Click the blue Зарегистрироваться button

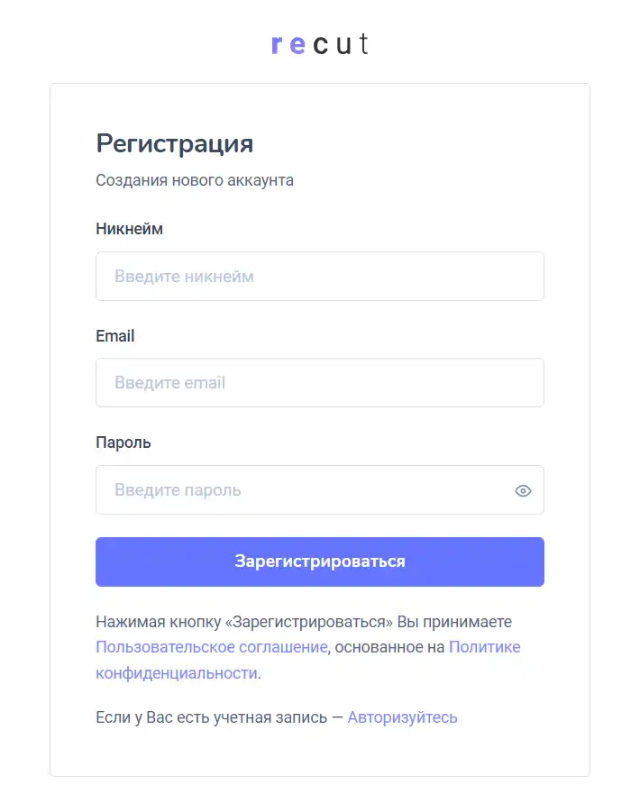[x=320, y=561]
